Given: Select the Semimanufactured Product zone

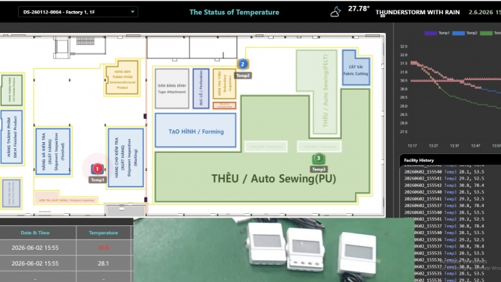Looking at the screenshot, I should (122, 77).
